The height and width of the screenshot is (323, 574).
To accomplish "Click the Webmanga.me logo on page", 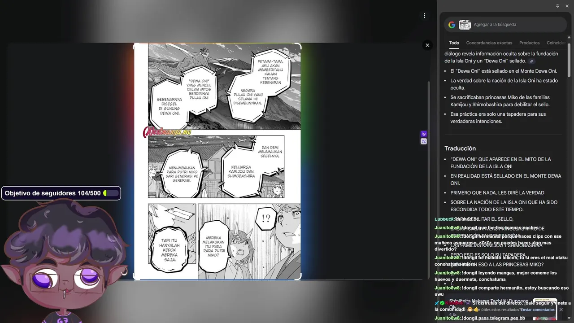I will 167,132.
